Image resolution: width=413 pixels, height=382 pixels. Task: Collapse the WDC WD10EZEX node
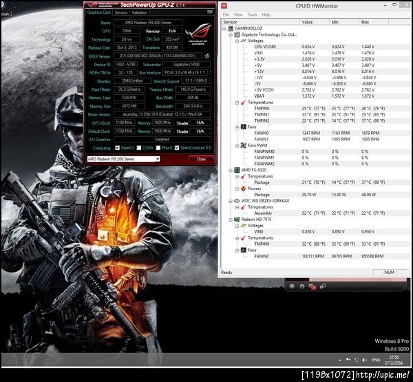click(x=231, y=201)
